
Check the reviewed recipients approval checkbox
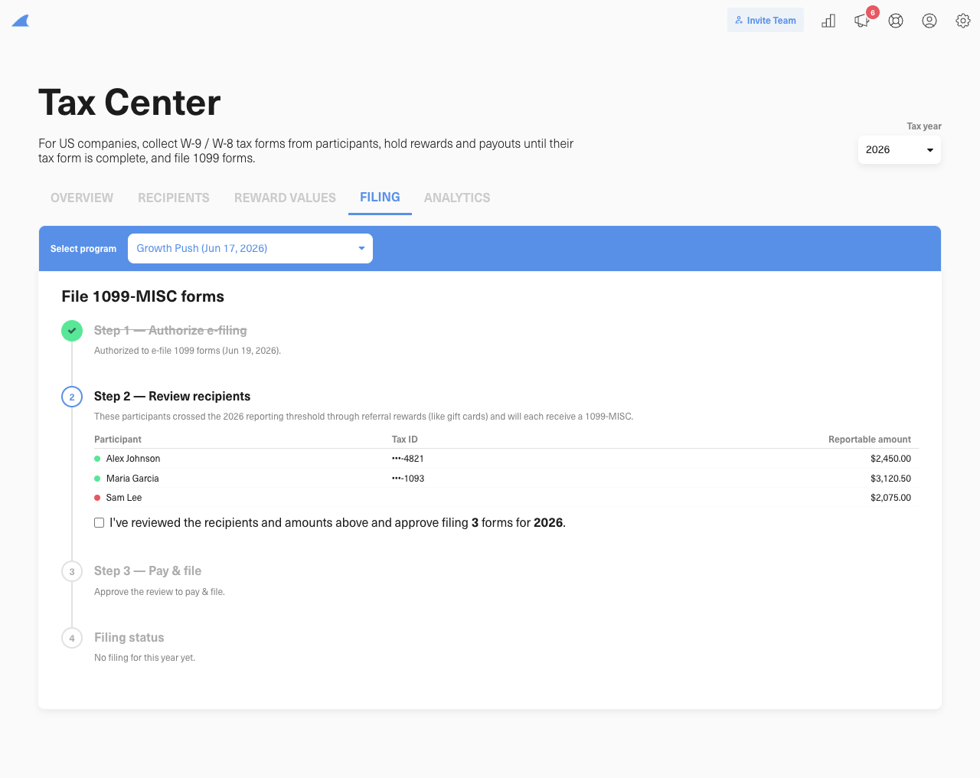100,523
